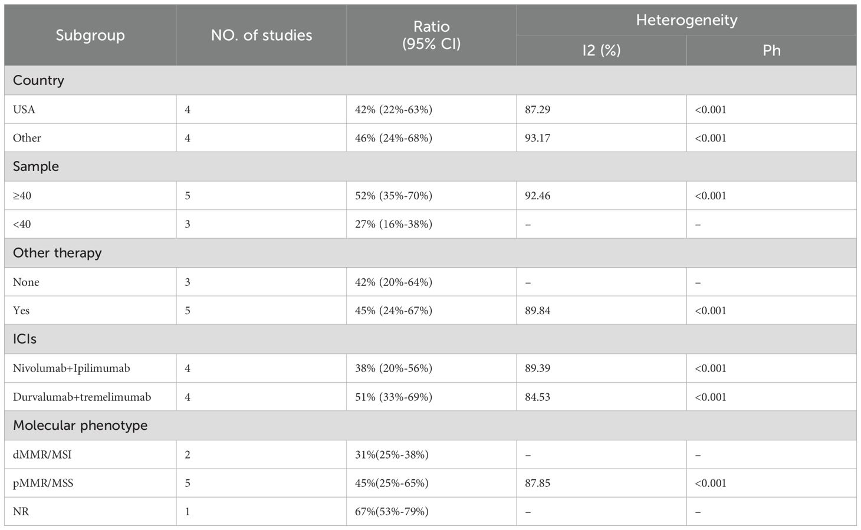Click the 52% (35%-70%) ratio cell
Screen dimensions: 861x530
coord(431,195)
